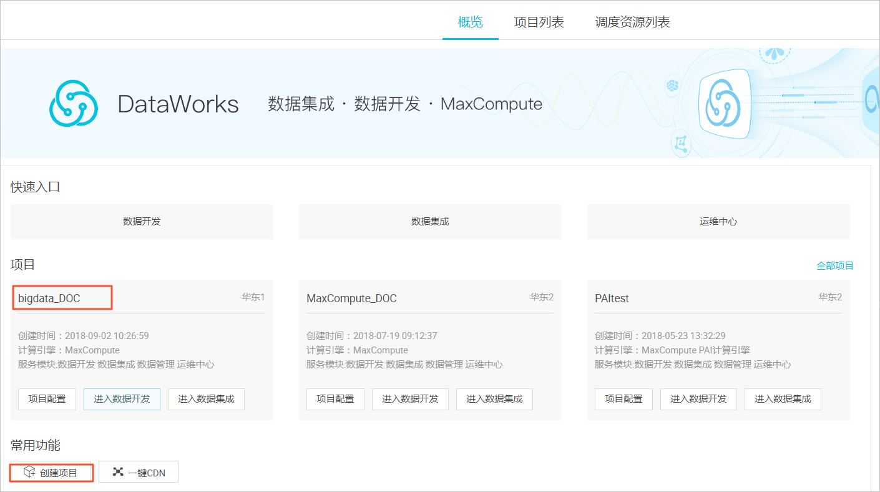The image size is (880, 492).
Task: Click the cube icon on 创建项目
Action: 29,472
